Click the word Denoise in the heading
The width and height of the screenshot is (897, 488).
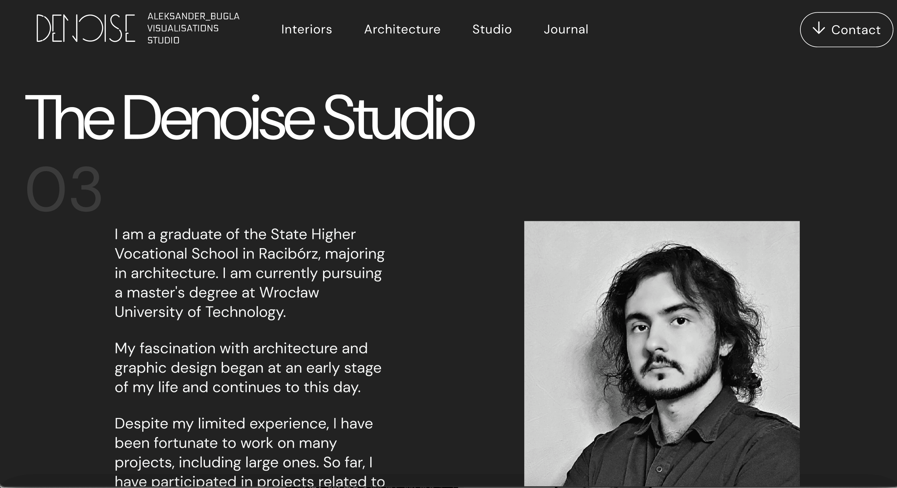tap(219, 117)
